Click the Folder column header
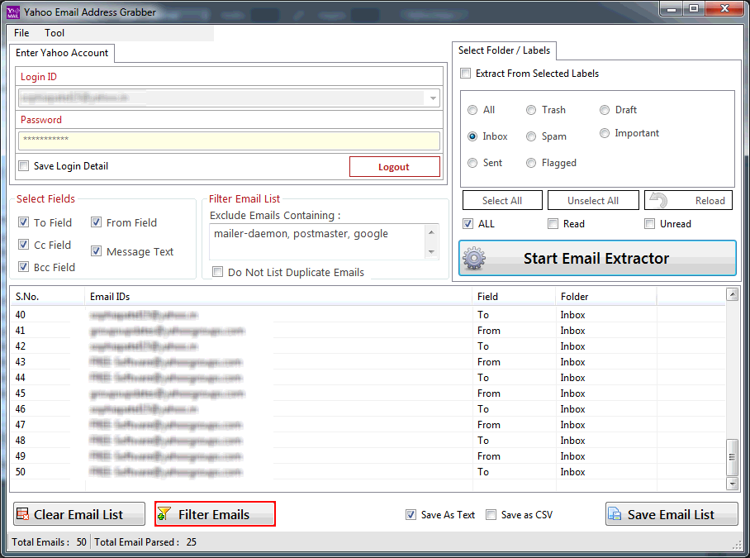This screenshot has width=750, height=558. [x=606, y=296]
